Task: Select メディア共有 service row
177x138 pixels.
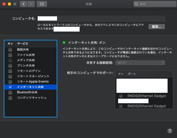Action: click(30, 60)
